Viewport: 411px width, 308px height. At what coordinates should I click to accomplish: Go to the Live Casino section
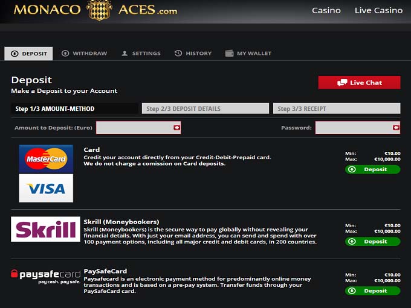pos(378,10)
